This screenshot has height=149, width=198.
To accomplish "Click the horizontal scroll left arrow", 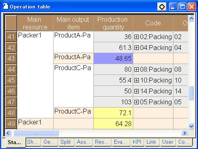I will click(x=8, y=133).
